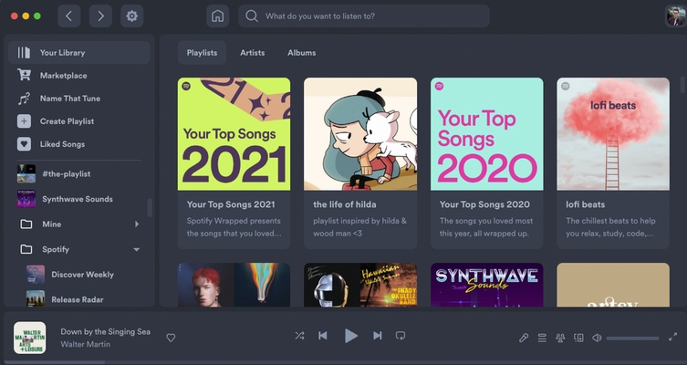Collapse the Spotify folder arrow
The image size is (687, 365).
click(137, 249)
